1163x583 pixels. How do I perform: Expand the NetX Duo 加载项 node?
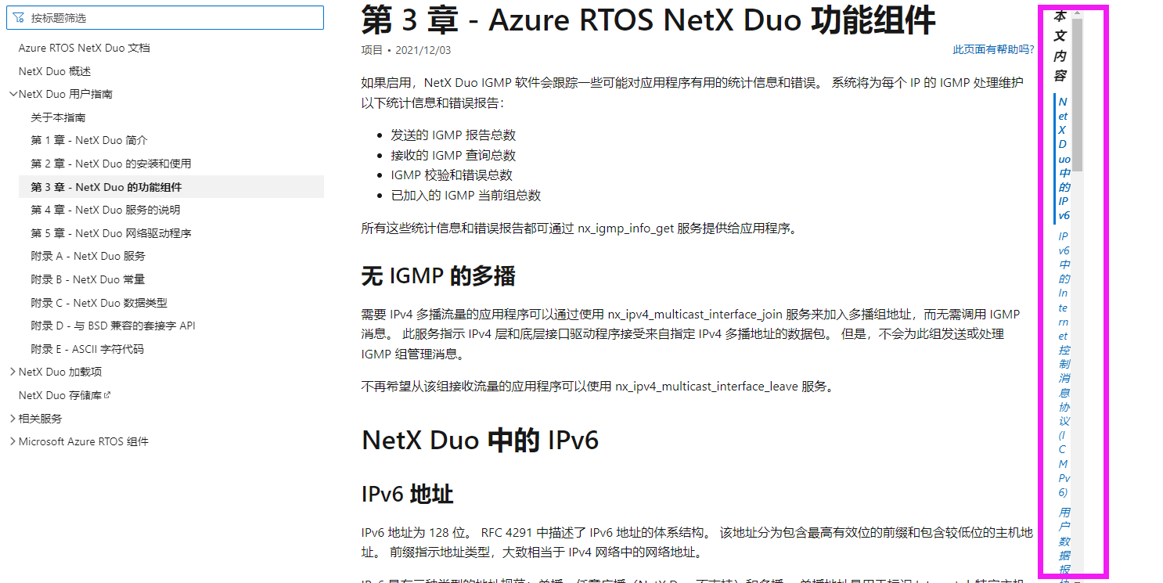13,372
